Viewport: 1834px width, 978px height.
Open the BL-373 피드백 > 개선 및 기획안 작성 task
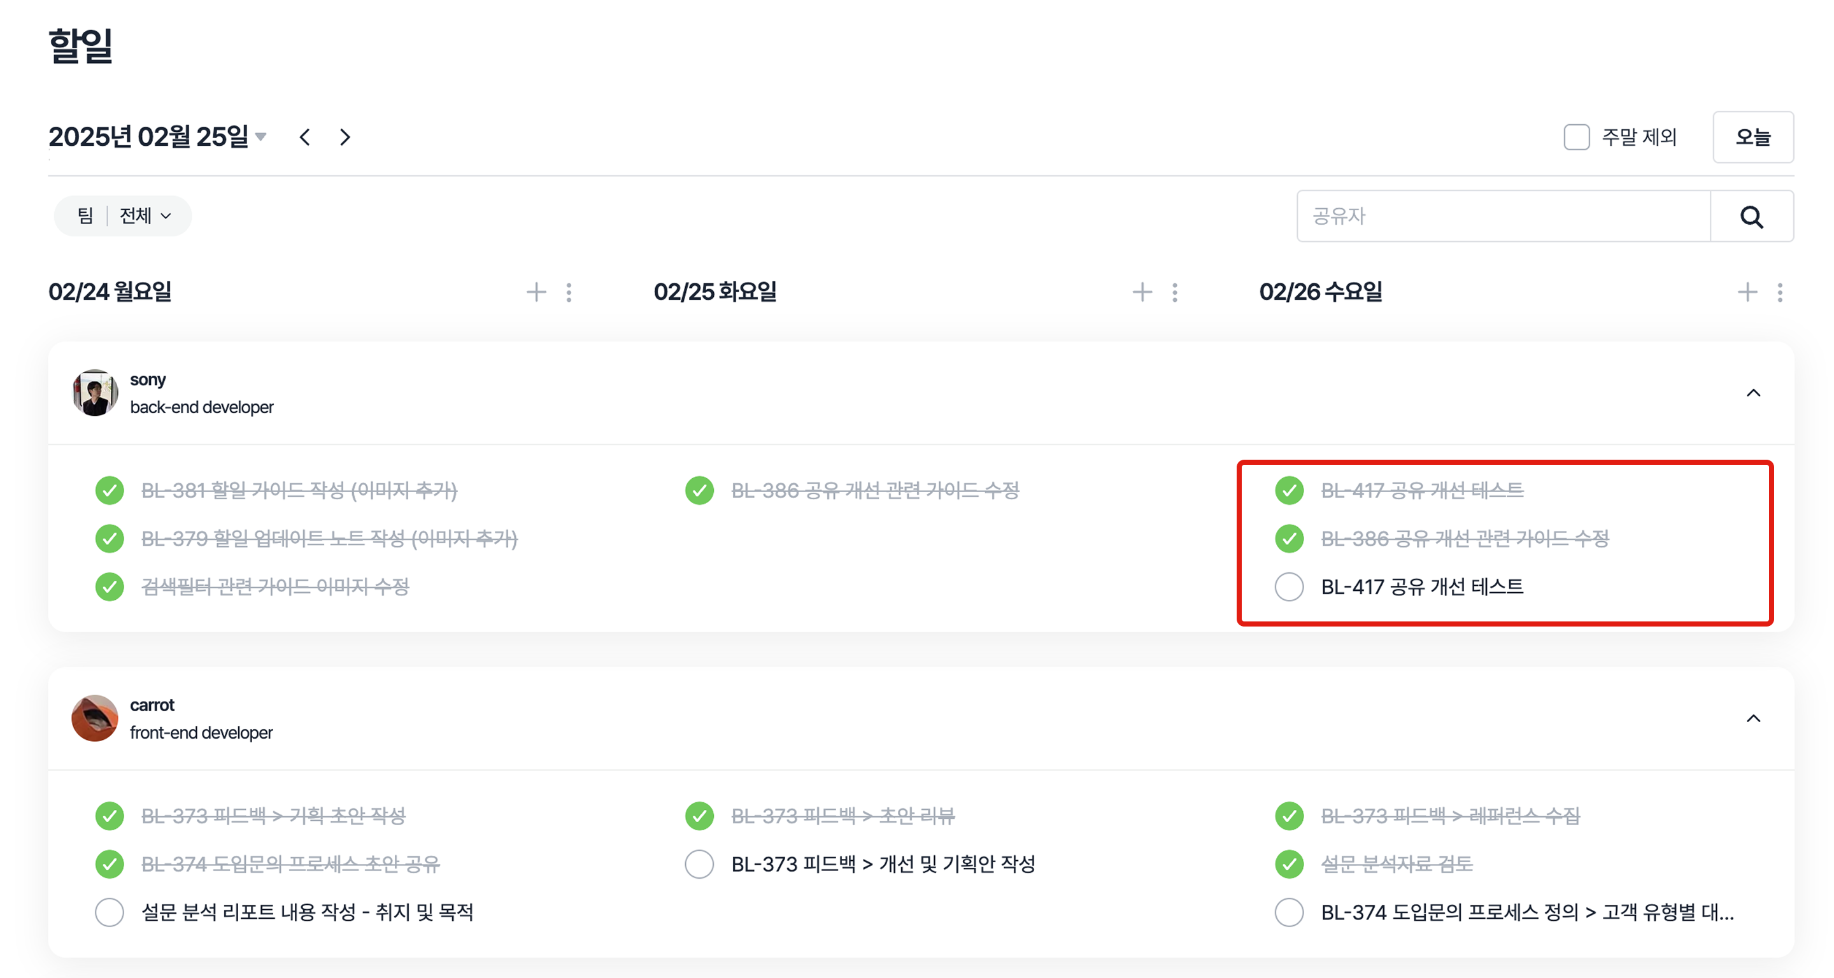pyautogui.click(x=883, y=864)
